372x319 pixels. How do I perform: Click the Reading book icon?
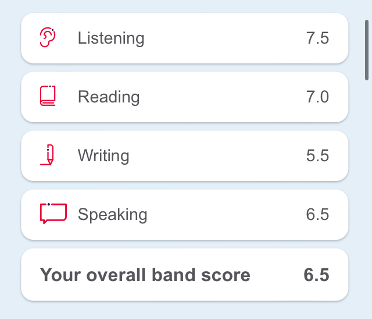tap(48, 95)
